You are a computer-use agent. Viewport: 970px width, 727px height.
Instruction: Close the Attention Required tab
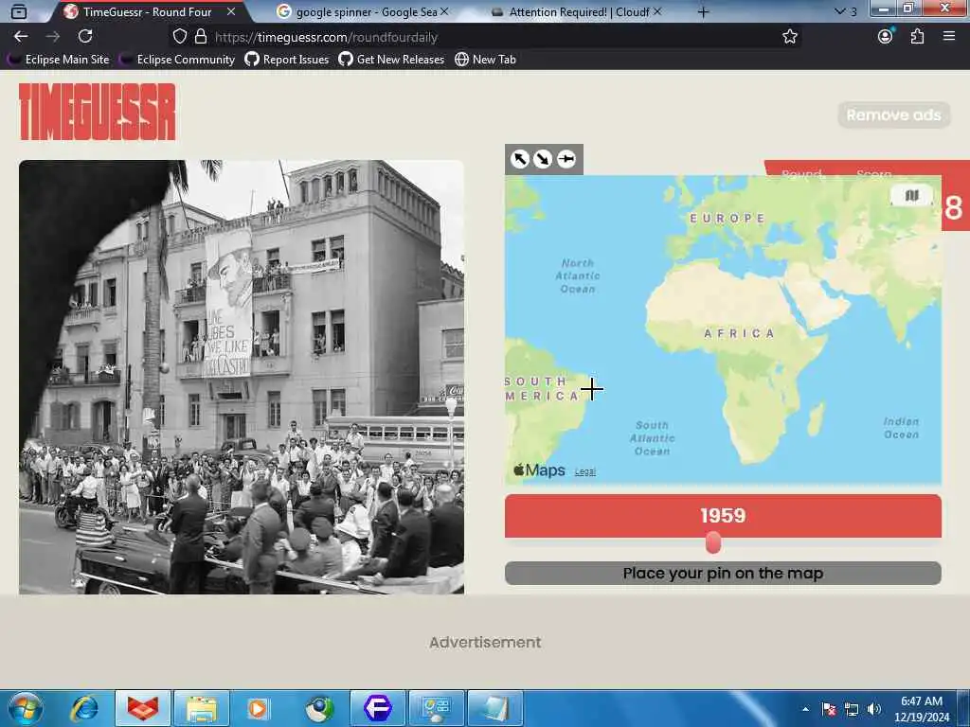pyautogui.click(x=657, y=11)
